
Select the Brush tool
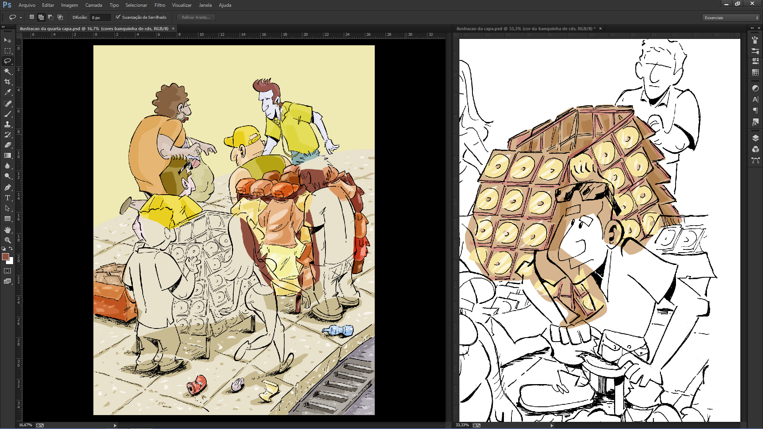pyautogui.click(x=8, y=114)
